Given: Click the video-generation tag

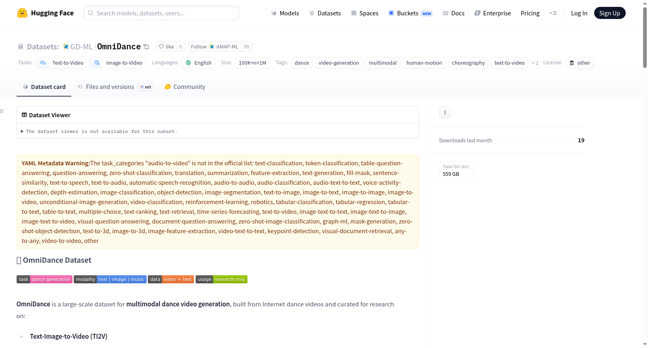Looking at the screenshot, I should tap(339, 63).
